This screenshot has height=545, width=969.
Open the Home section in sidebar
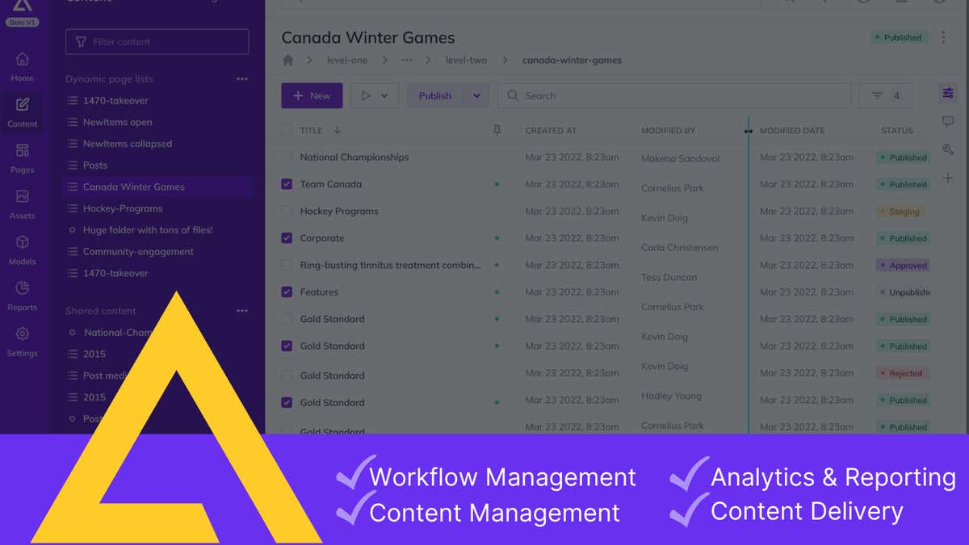coord(22,66)
